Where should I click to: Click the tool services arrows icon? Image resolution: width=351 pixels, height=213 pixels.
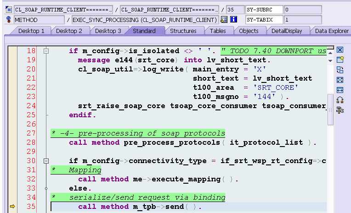340,100
